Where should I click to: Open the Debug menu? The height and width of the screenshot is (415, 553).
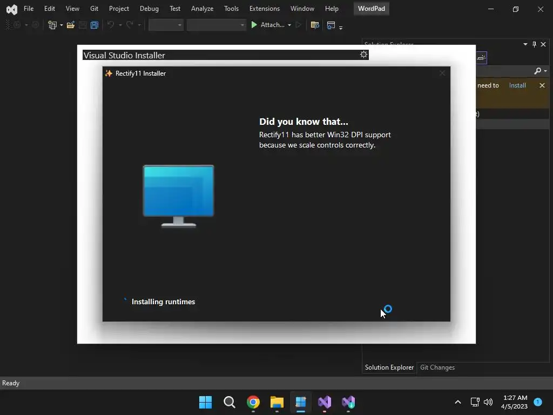(x=149, y=9)
